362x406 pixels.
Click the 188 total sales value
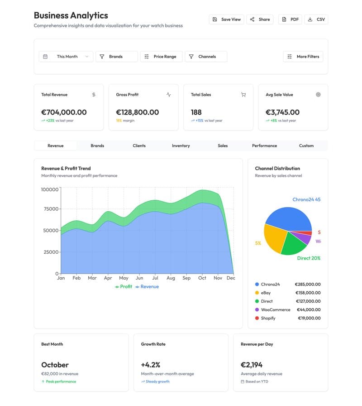(196, 112)
